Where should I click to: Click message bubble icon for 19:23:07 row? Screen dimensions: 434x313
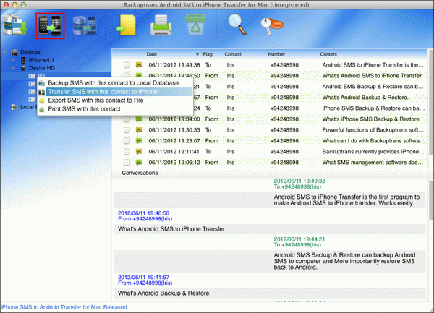139,141
